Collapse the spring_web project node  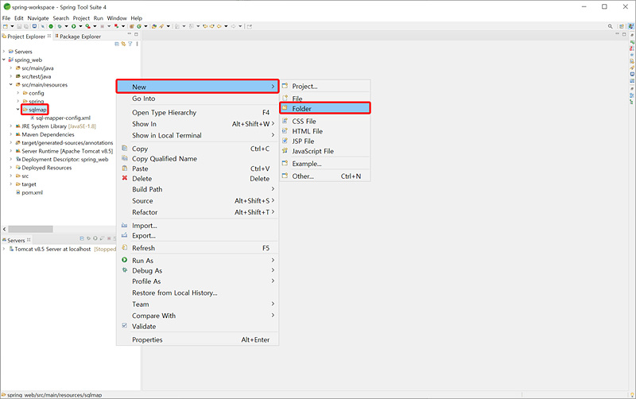pyautogui.click(x=4, y=60)
